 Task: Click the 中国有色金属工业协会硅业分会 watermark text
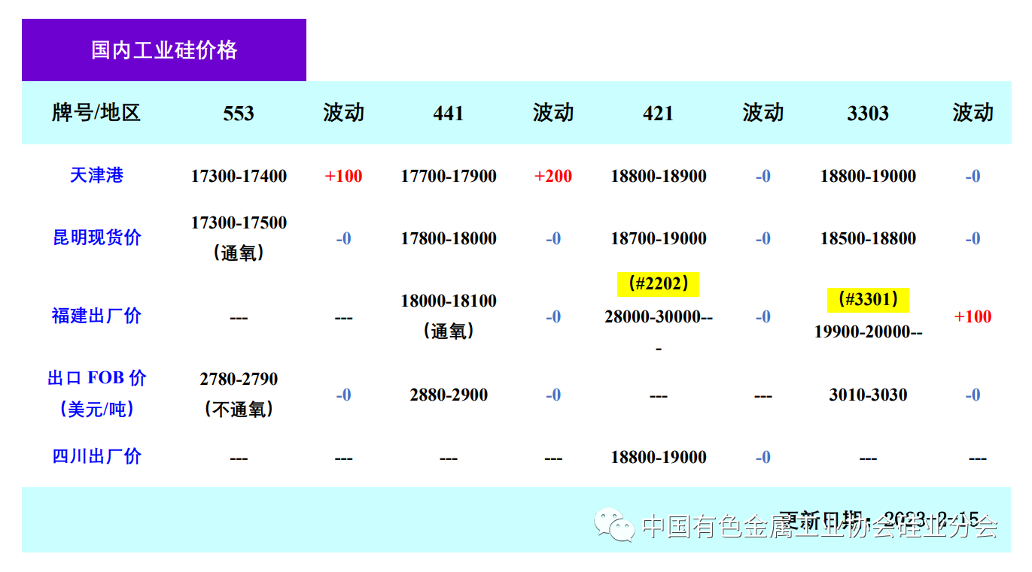[819, 526]
